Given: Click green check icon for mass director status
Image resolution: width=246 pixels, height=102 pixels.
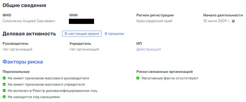Looking at the screenshot, I should point(4,78).
